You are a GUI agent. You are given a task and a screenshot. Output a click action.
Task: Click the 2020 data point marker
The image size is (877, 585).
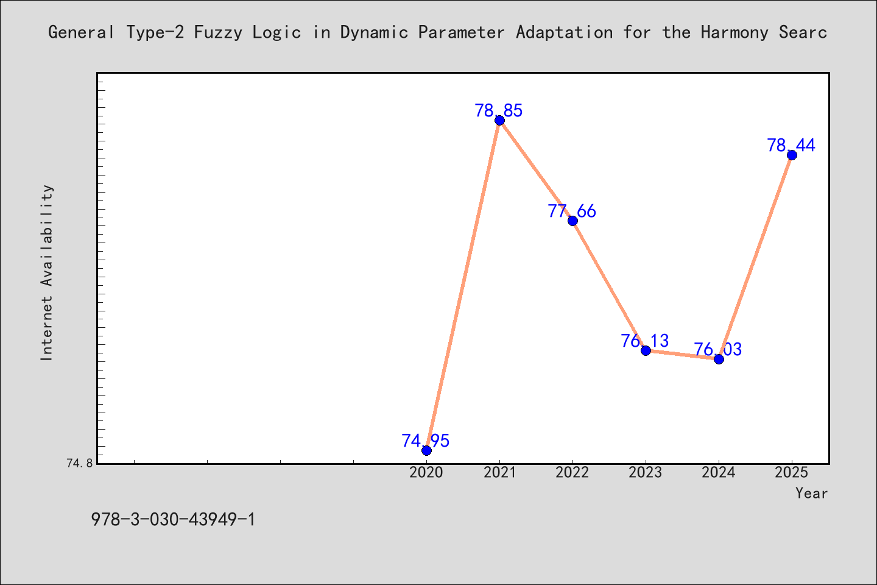point(426,450)
